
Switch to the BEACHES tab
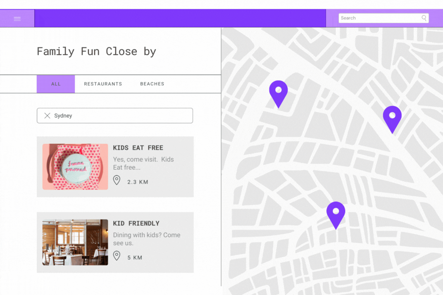[x=152, y=84]
